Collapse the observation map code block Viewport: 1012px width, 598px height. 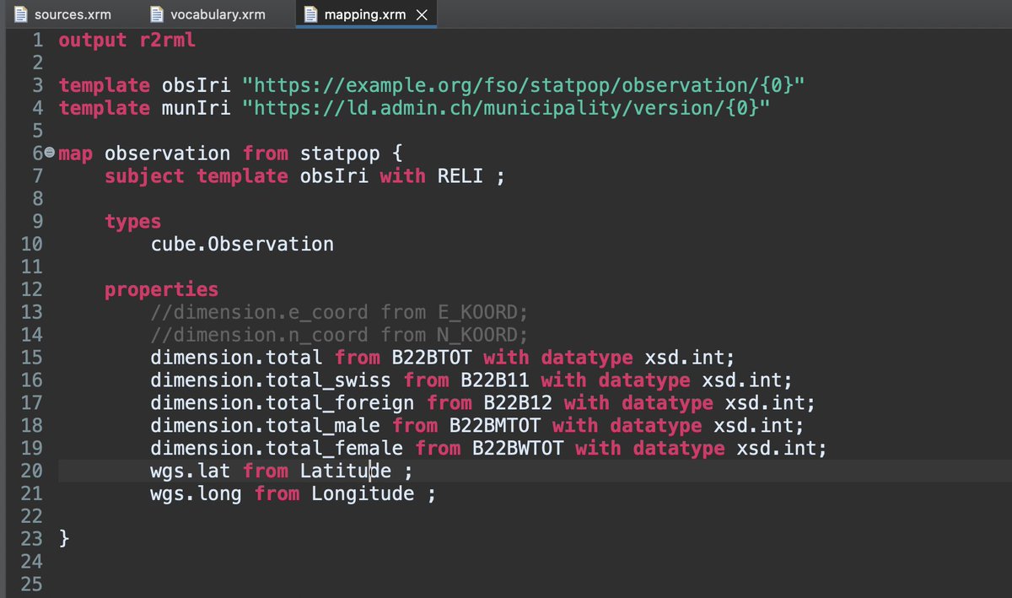[49, 153]
